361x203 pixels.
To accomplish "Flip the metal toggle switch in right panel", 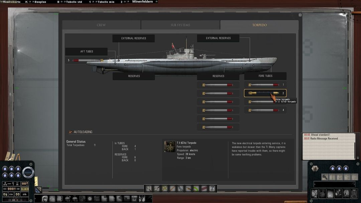I will coord(315,169).
